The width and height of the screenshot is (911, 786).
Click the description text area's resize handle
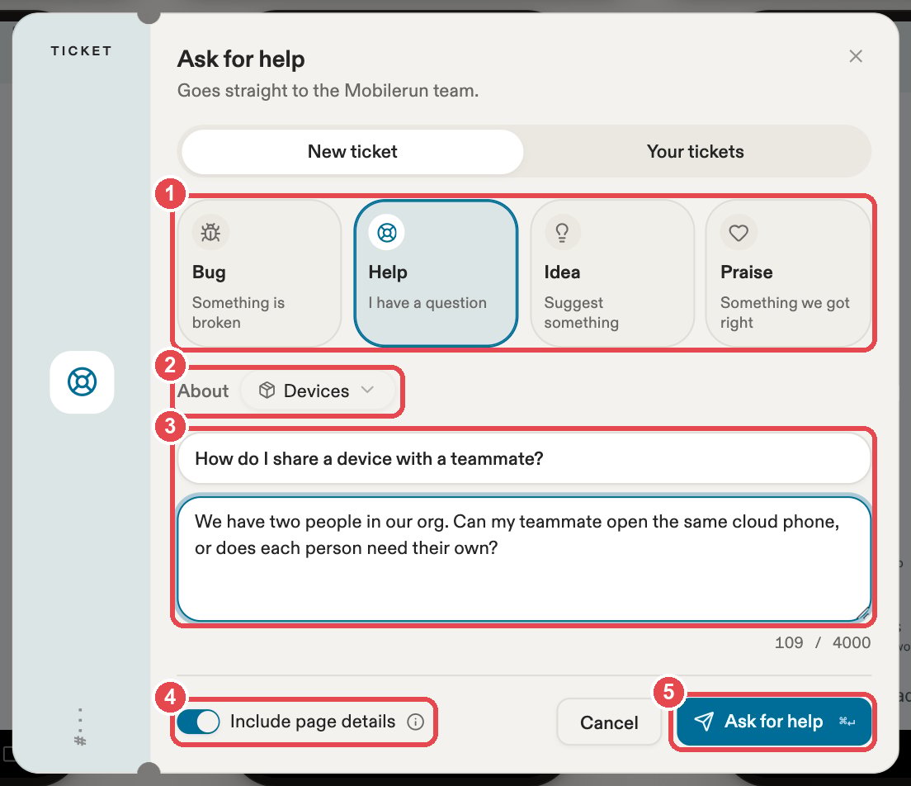863,613
